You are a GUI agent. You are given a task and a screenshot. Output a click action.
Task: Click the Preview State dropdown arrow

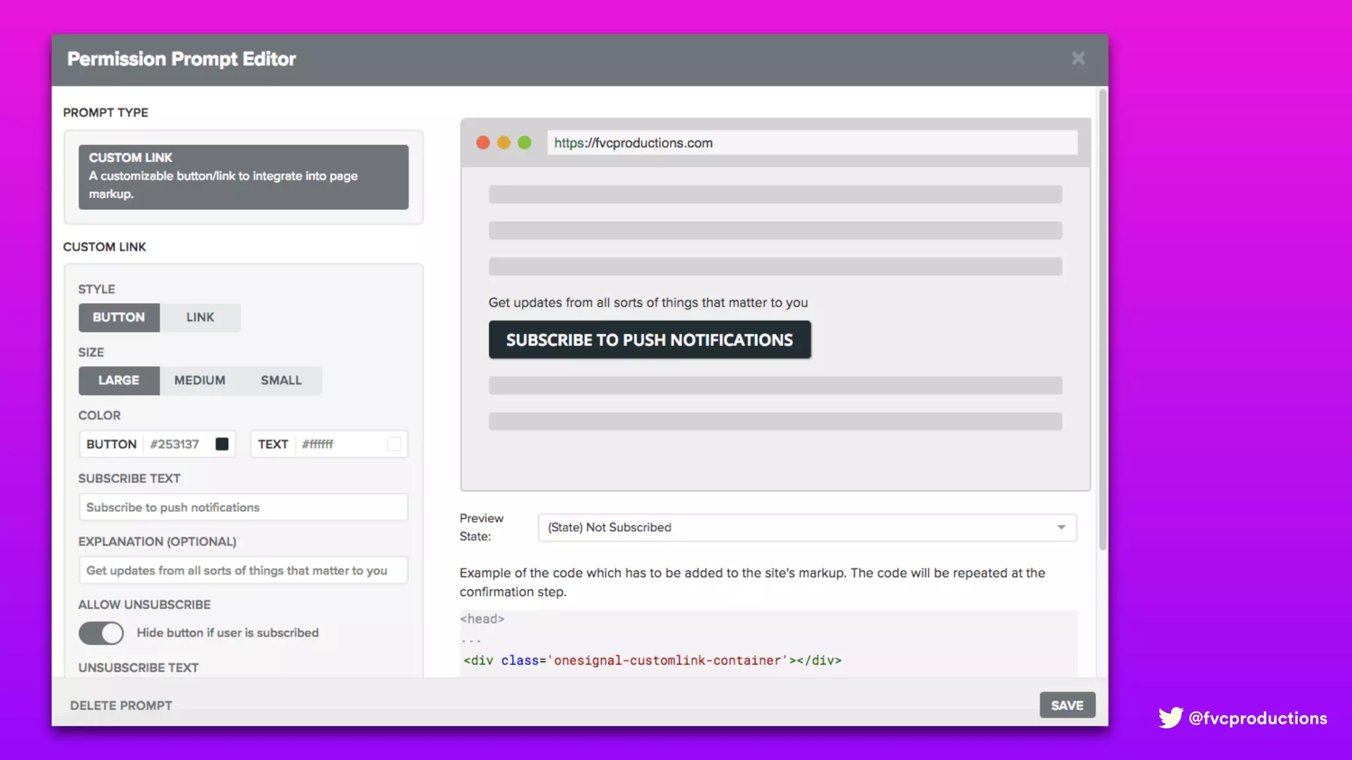[1061, 528]
